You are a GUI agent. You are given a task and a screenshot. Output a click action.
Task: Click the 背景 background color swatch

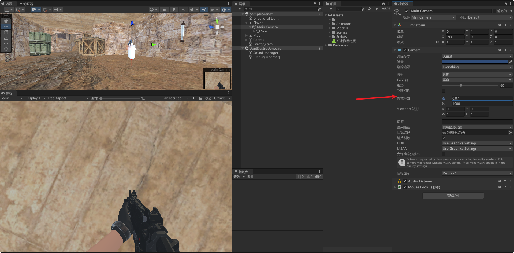click(x=475, y=62)
